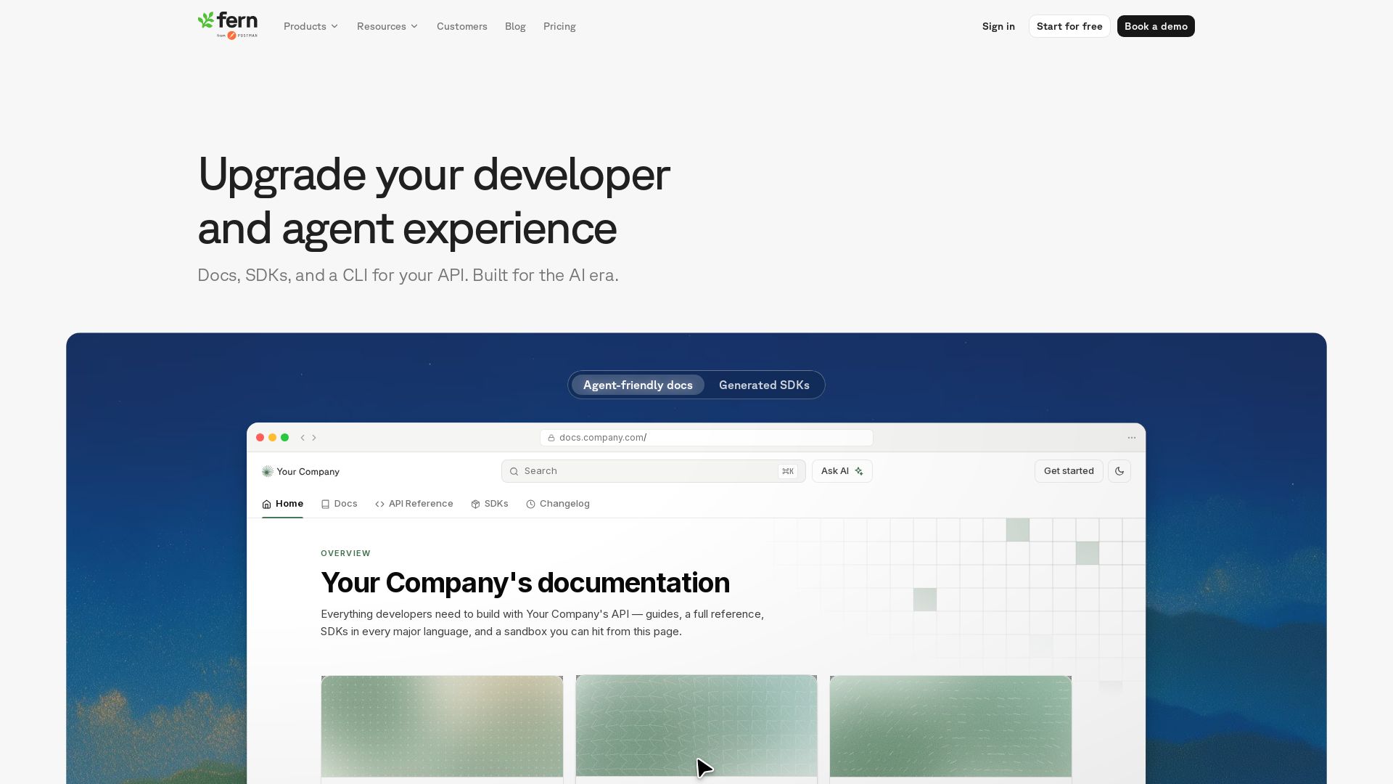Switch to the SDKs tab

click(489, 504)
